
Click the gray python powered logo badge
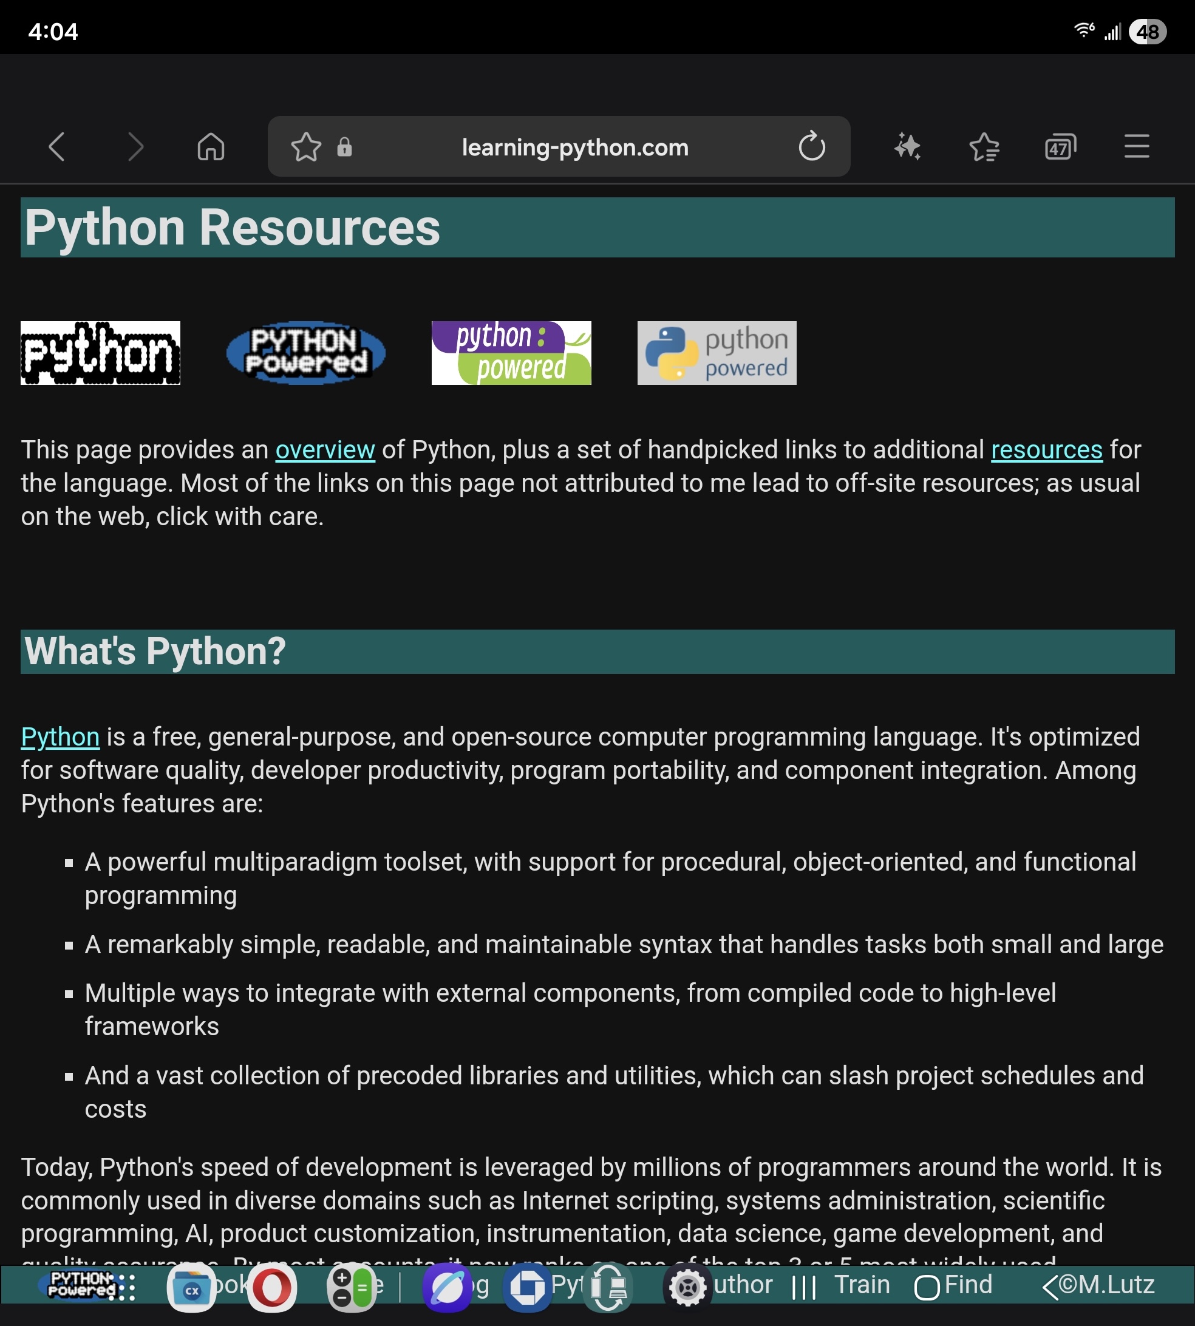pyautogui.click(x=717, y=353)
